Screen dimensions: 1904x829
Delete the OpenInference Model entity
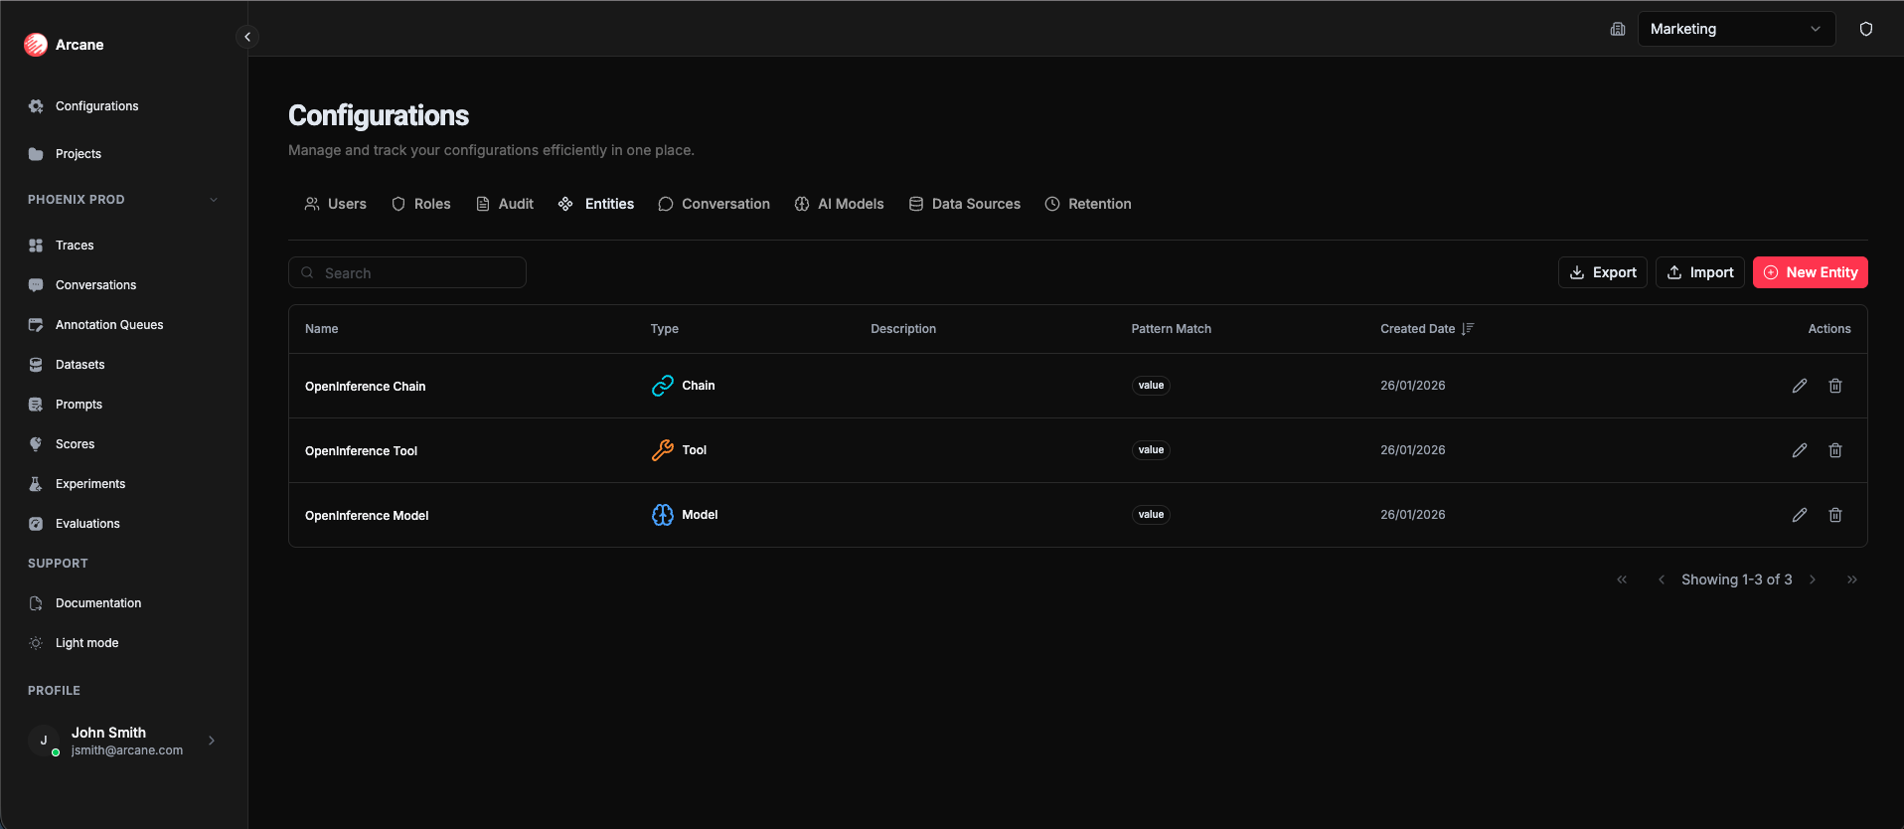click(x=1834, y=515)
